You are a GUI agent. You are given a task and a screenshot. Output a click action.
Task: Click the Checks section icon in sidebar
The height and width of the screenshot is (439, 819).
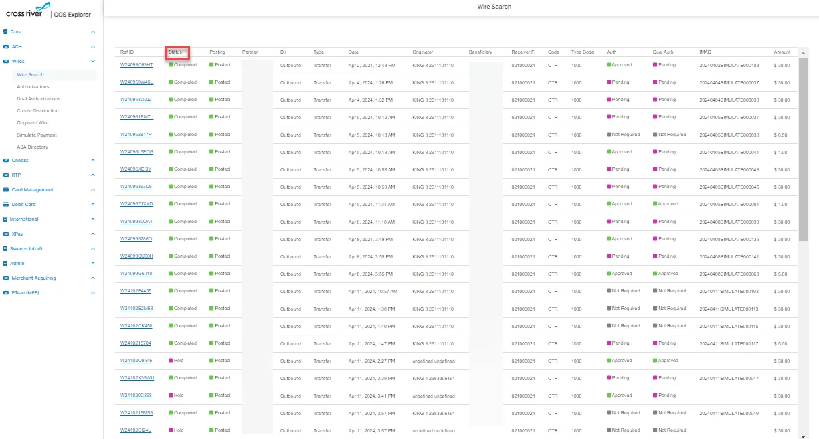5,160
